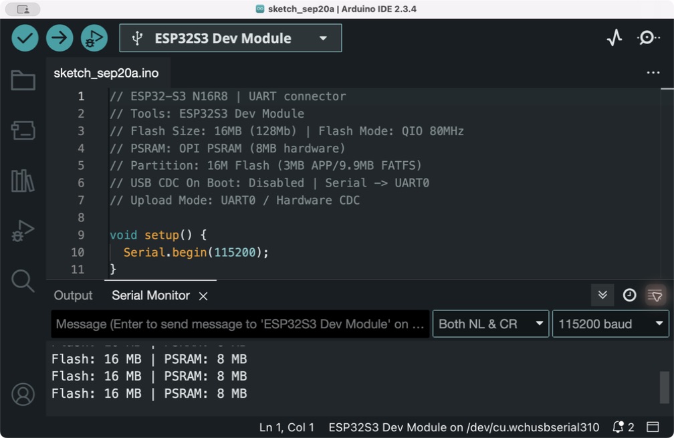Open Serial Monitor magnifier icon at top right

click(x=648, y=38)
